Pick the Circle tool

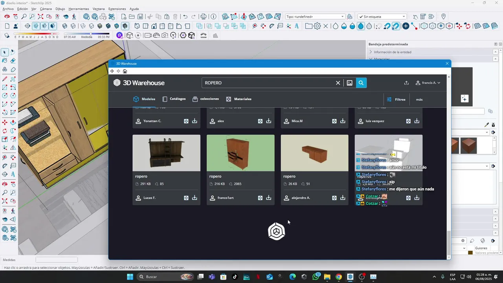click(x=5, y=96)
